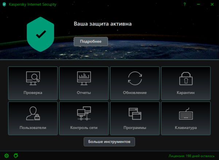
Task: Click the Kaspersky logo in title bar
Action: coord(4,4)
